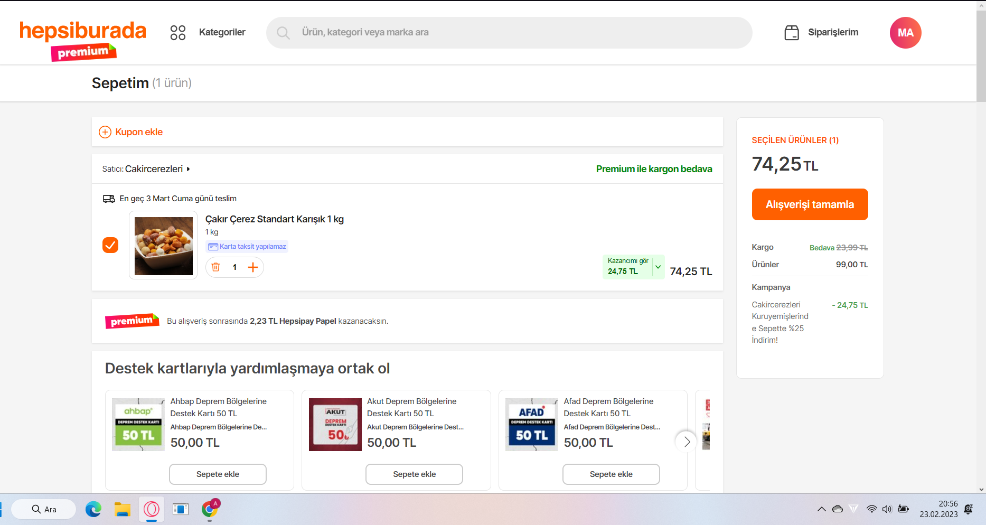Click the search magnifier icon
This screenshot has width=986, height=525.
pos(283,33)
